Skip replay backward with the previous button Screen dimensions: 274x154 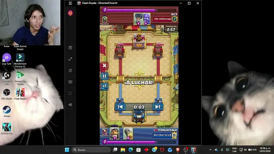[x=120, y=107]
